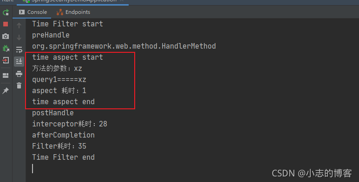359x182 pixels.
Task: Print the console output with the printer icon
Action: tap(19, 74)
